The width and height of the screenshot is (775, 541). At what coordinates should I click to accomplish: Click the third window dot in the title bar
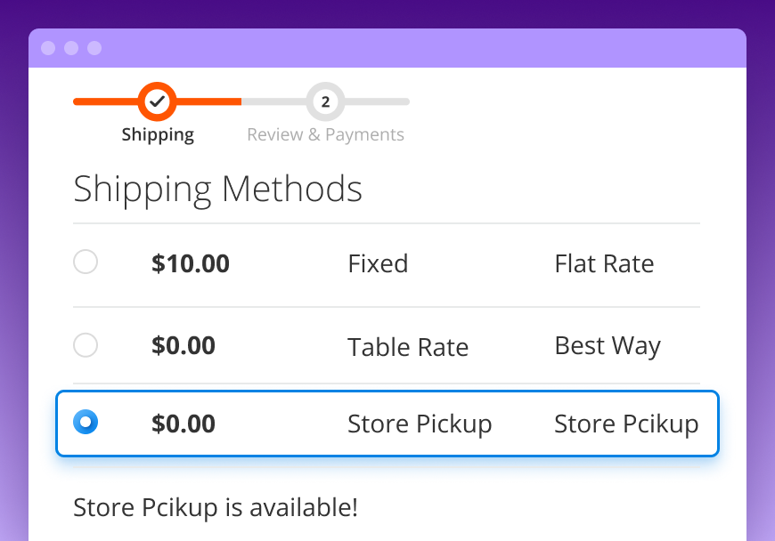coord(94,48)
